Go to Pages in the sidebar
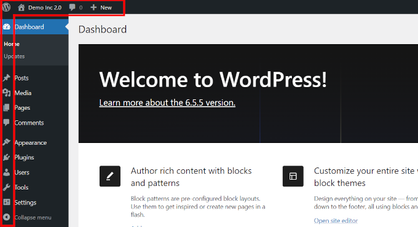The image size is (418, 227). click(22, 108)
